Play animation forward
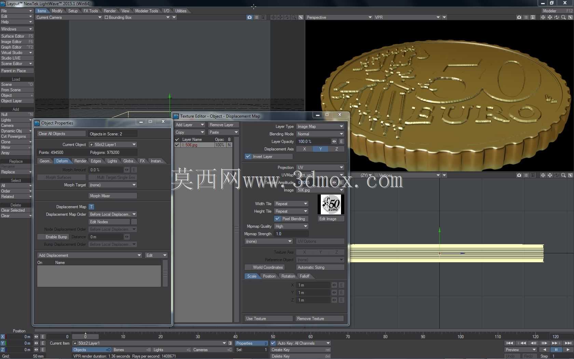The width and height of the screenshot is (574, 359). point(568,350)
